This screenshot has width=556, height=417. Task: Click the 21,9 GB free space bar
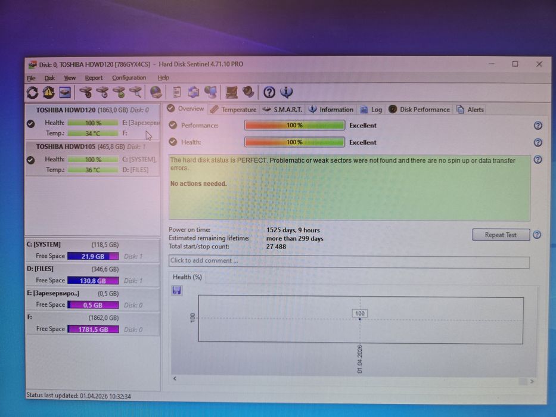coord(93,256)
